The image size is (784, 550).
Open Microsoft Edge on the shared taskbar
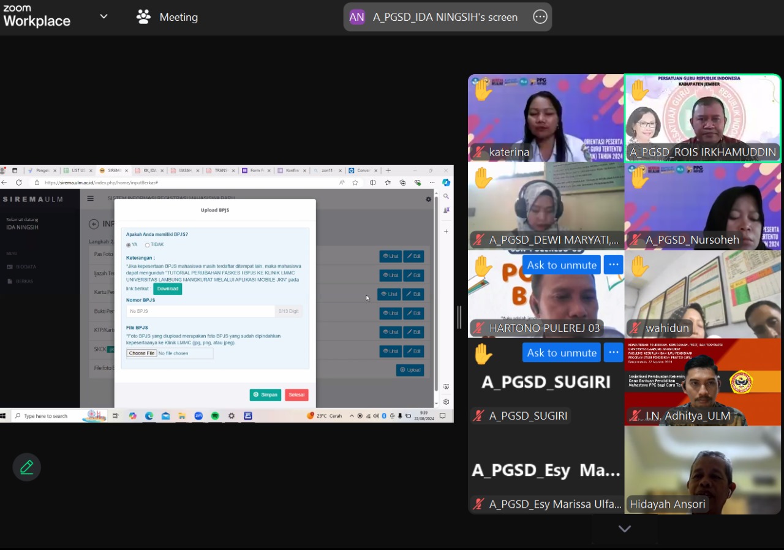pyautogui.click(x=149, y=416)
